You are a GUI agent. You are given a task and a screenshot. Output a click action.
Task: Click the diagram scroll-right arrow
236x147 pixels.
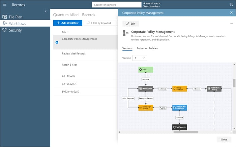coord(231,132)
